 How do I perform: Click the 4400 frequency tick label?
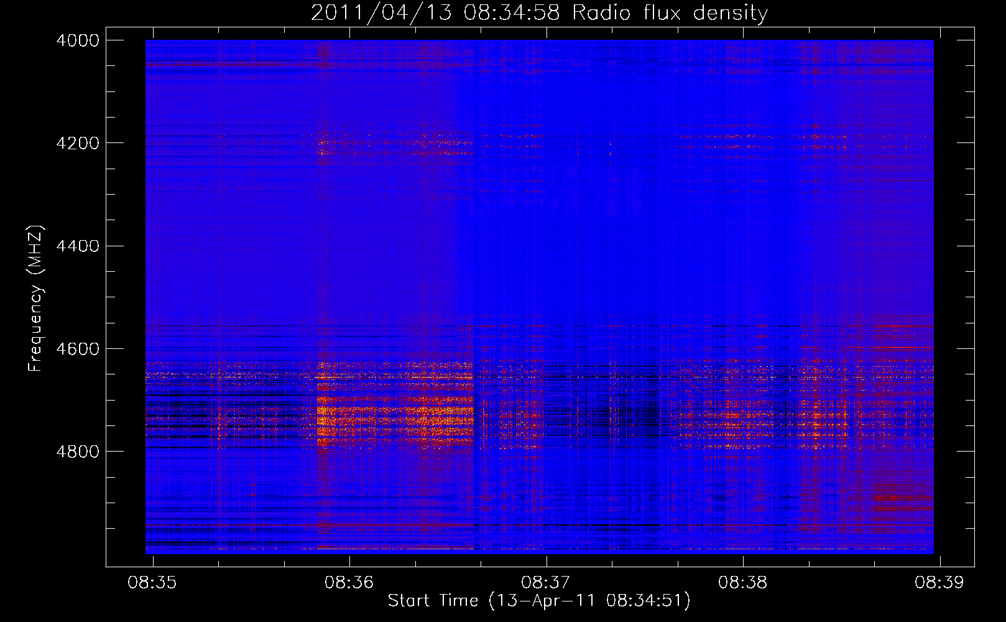point(78,246)
